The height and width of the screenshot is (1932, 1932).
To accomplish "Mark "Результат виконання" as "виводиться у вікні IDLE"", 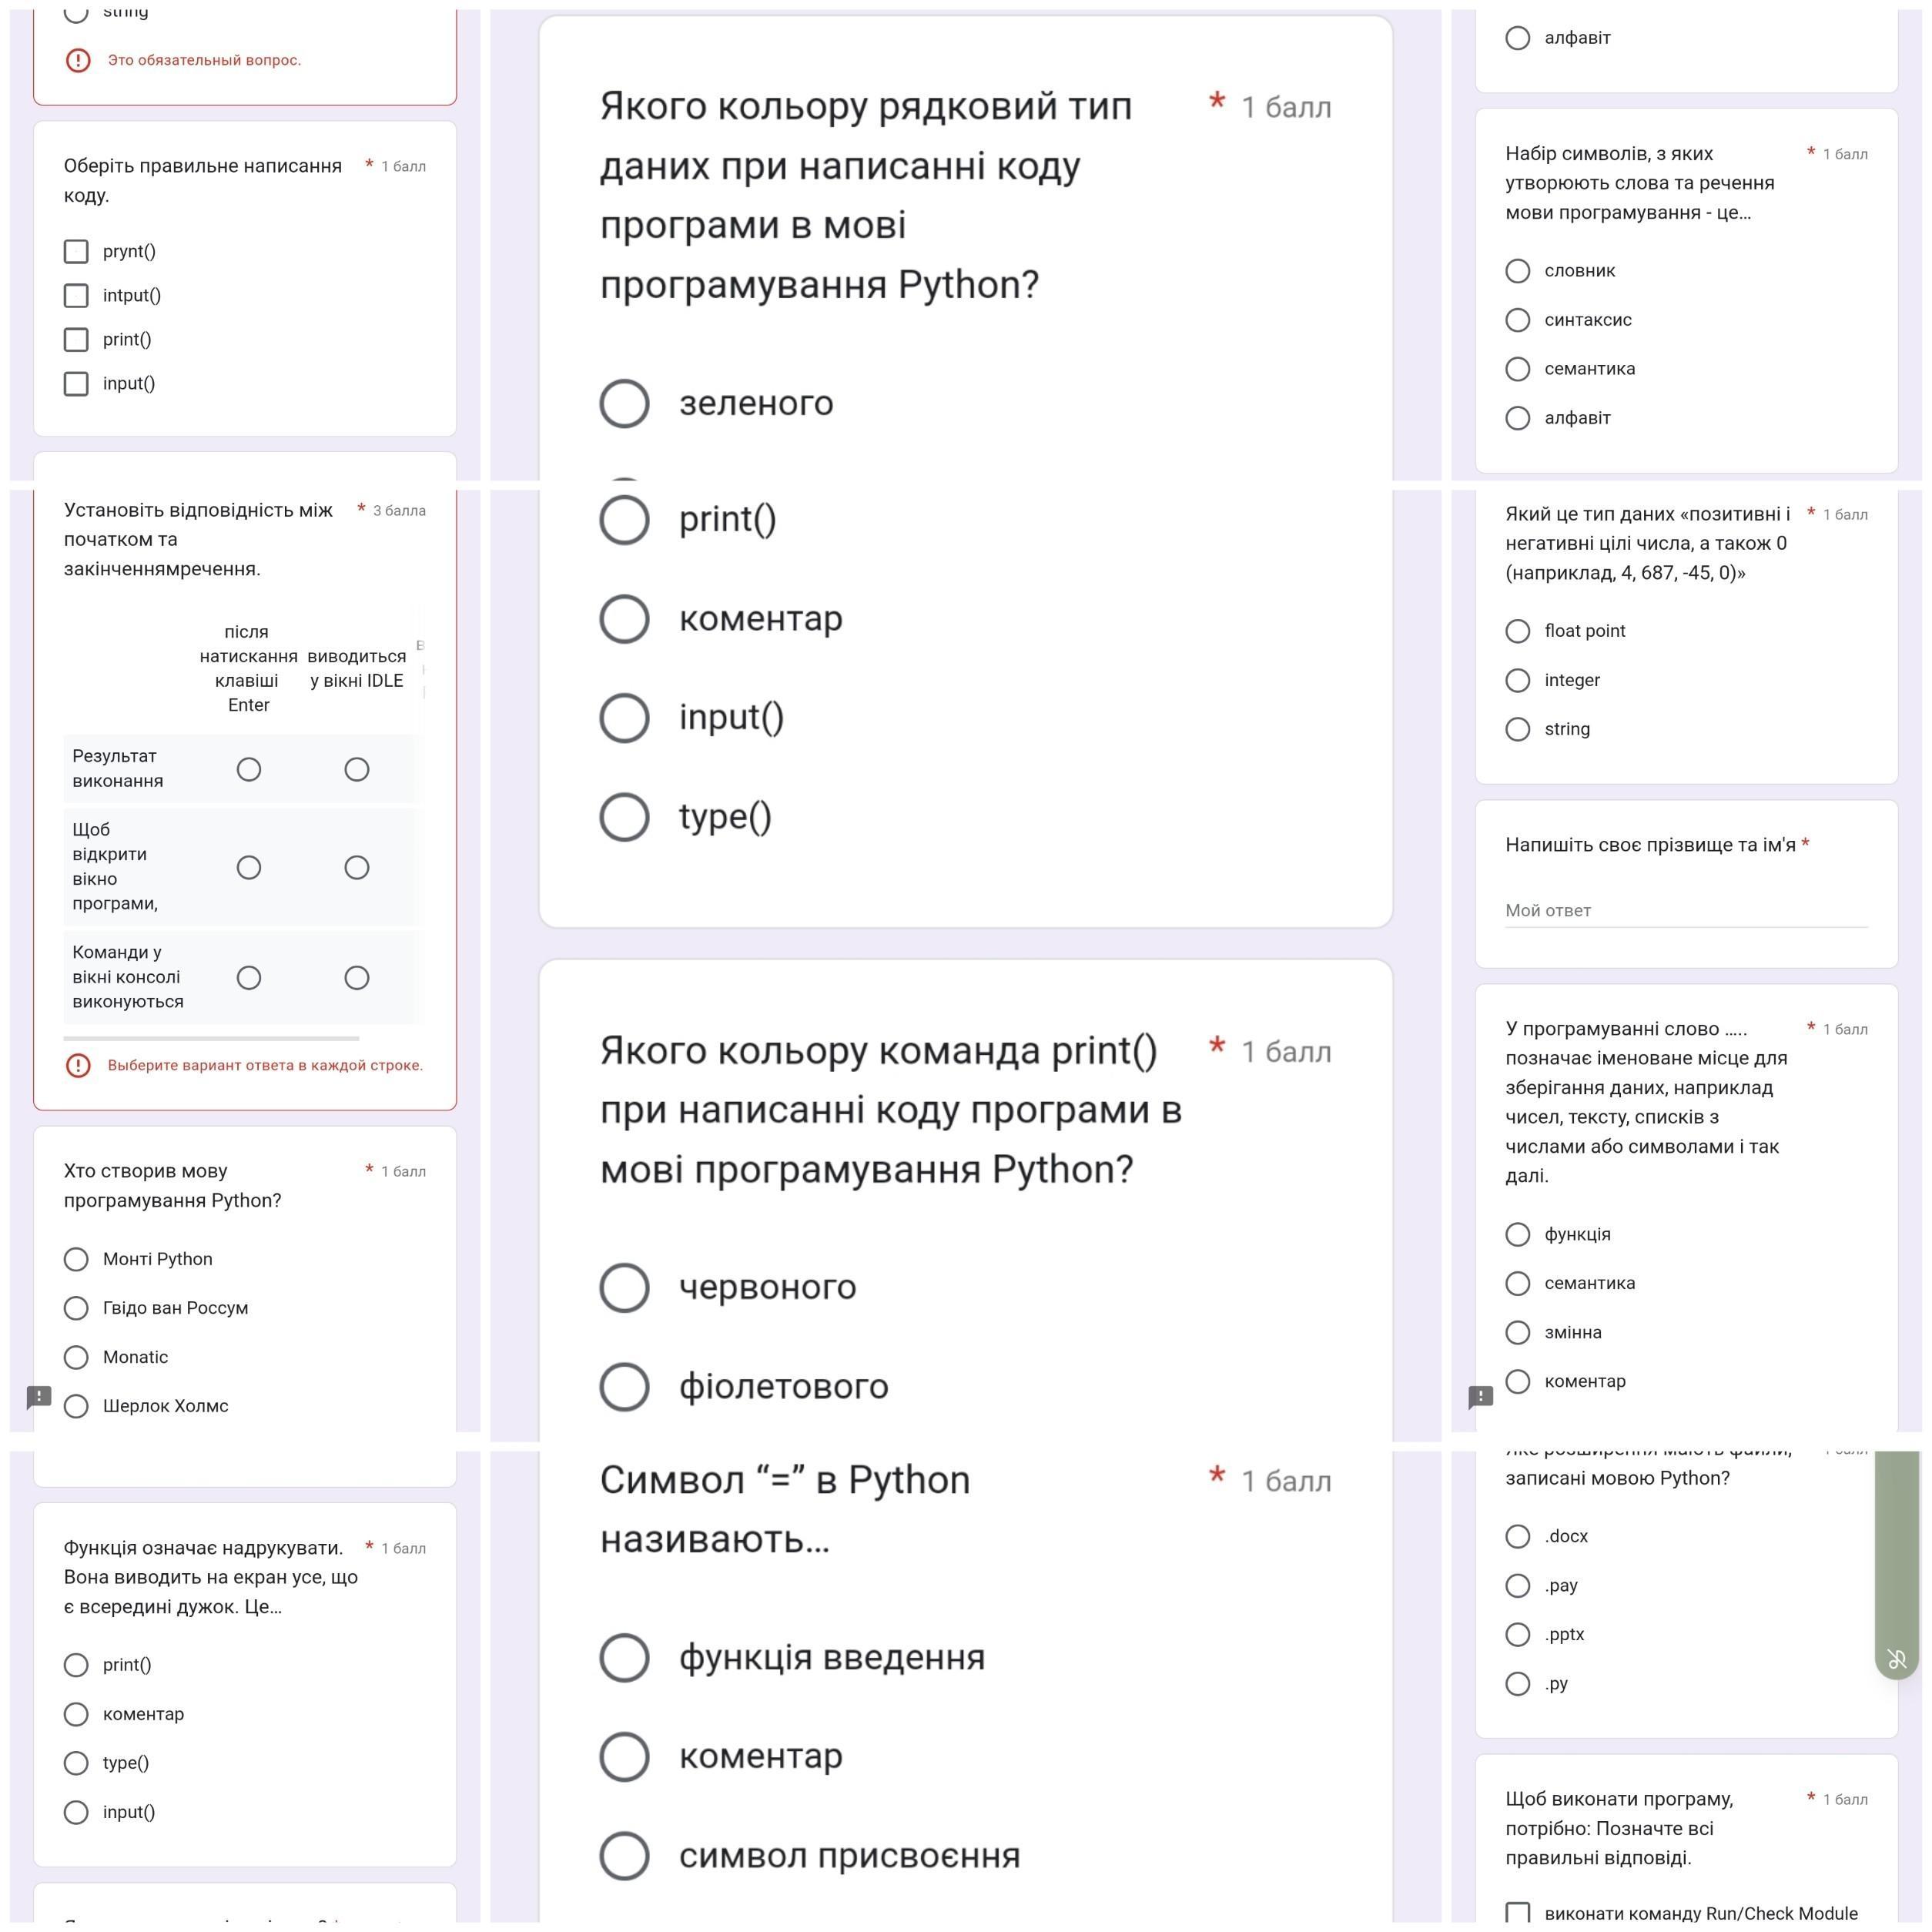I will [357, 769].
